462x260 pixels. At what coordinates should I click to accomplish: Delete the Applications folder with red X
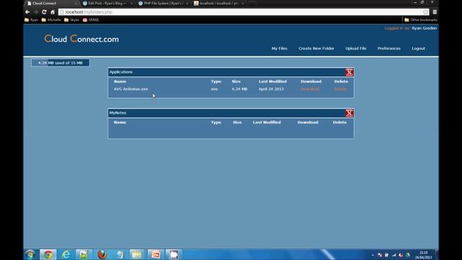point(349,72)
